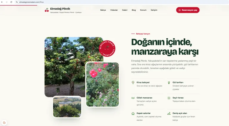This screenshot has width=229, height=126.
Task: Click the browser forward arrow
Action: [7, 2]
